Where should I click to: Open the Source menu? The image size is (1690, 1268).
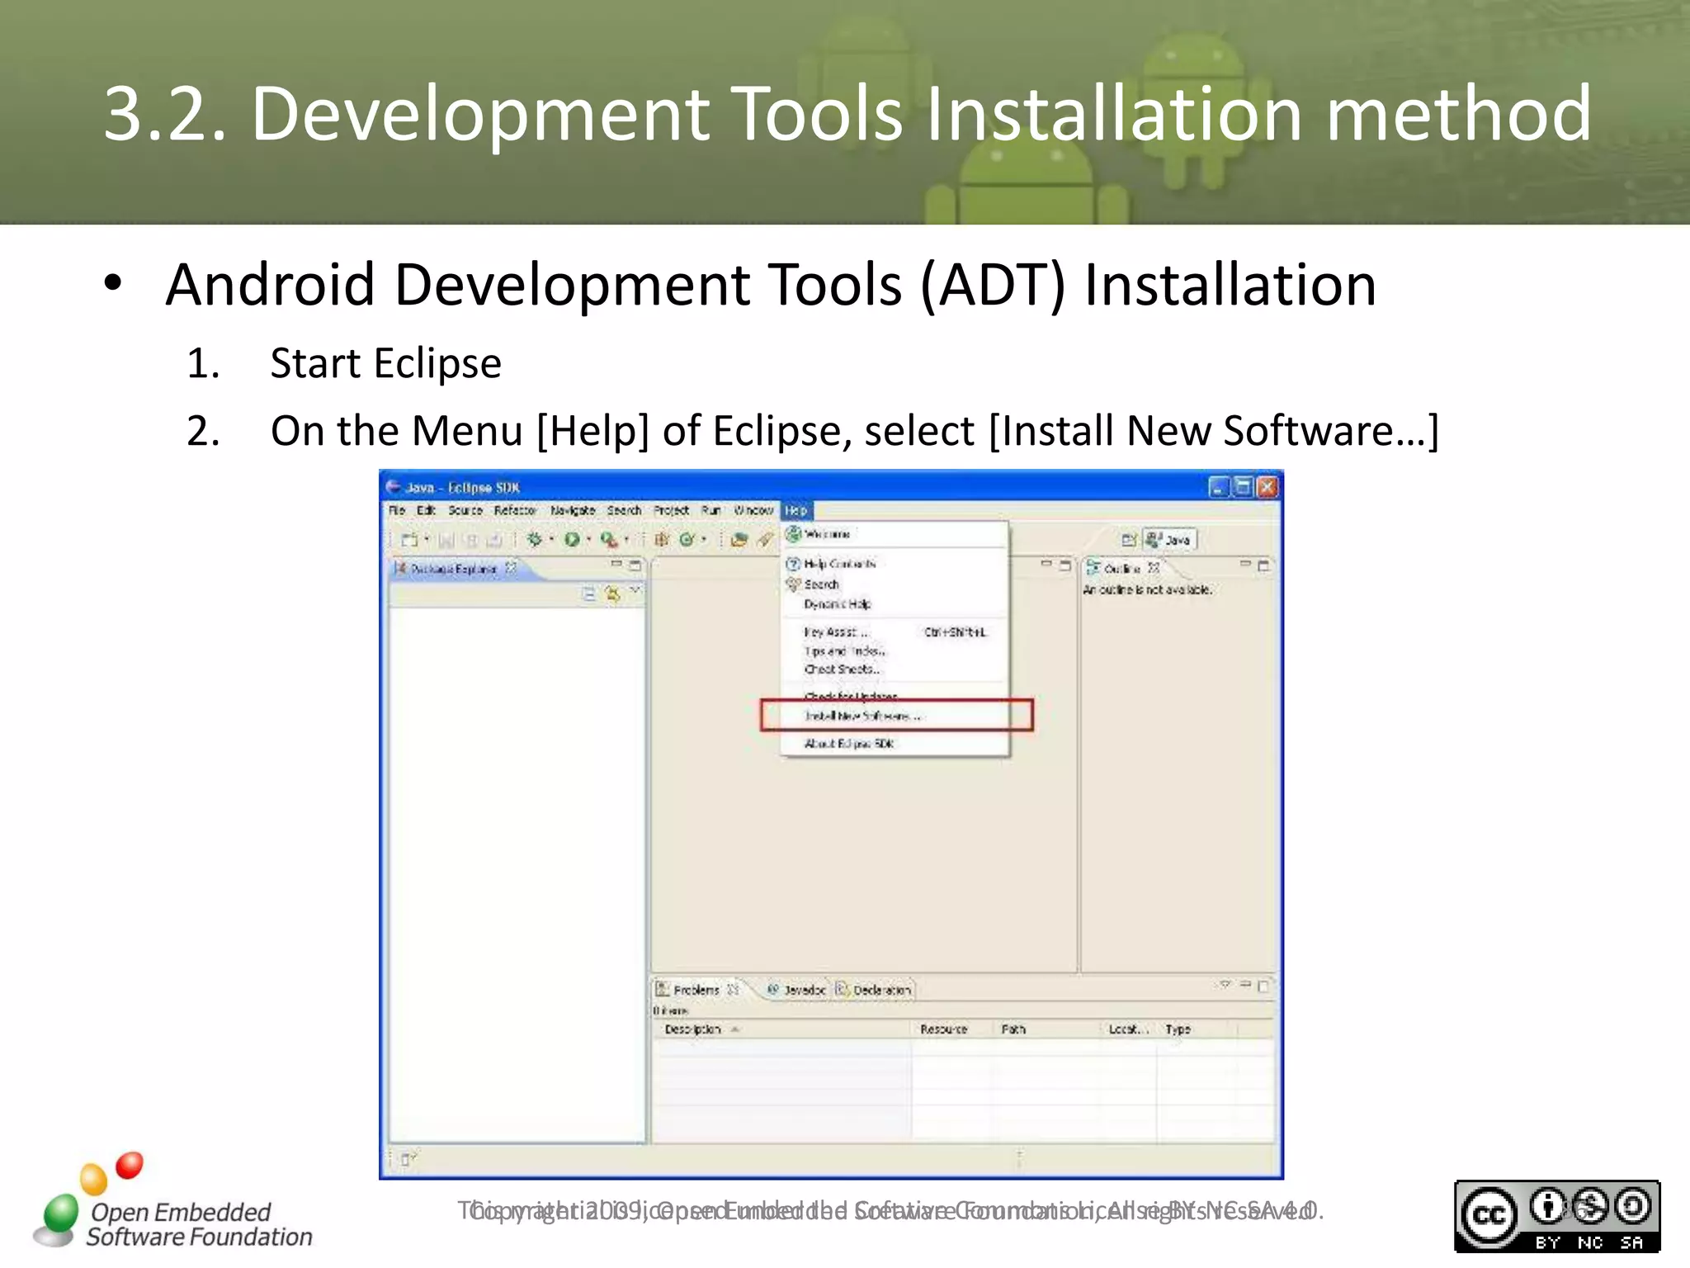(465, 510)
